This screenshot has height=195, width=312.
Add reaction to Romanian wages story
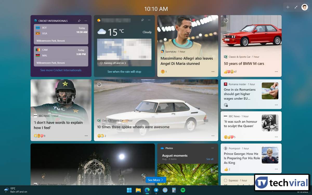[x=226, y=105]
